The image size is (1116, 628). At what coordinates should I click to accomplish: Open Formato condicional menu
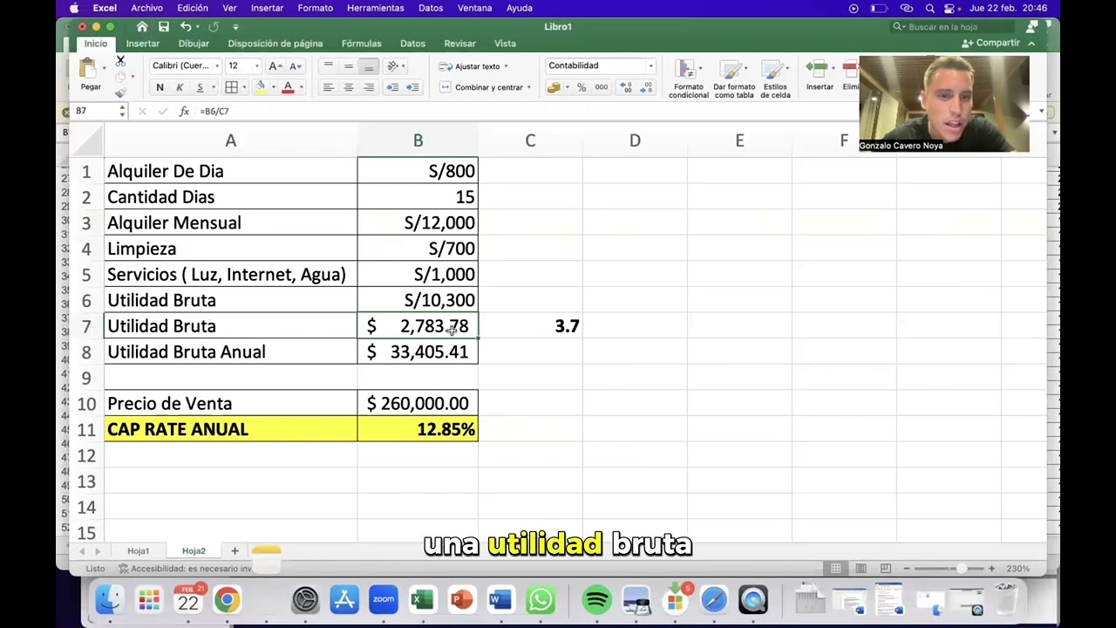coord(688,79)
